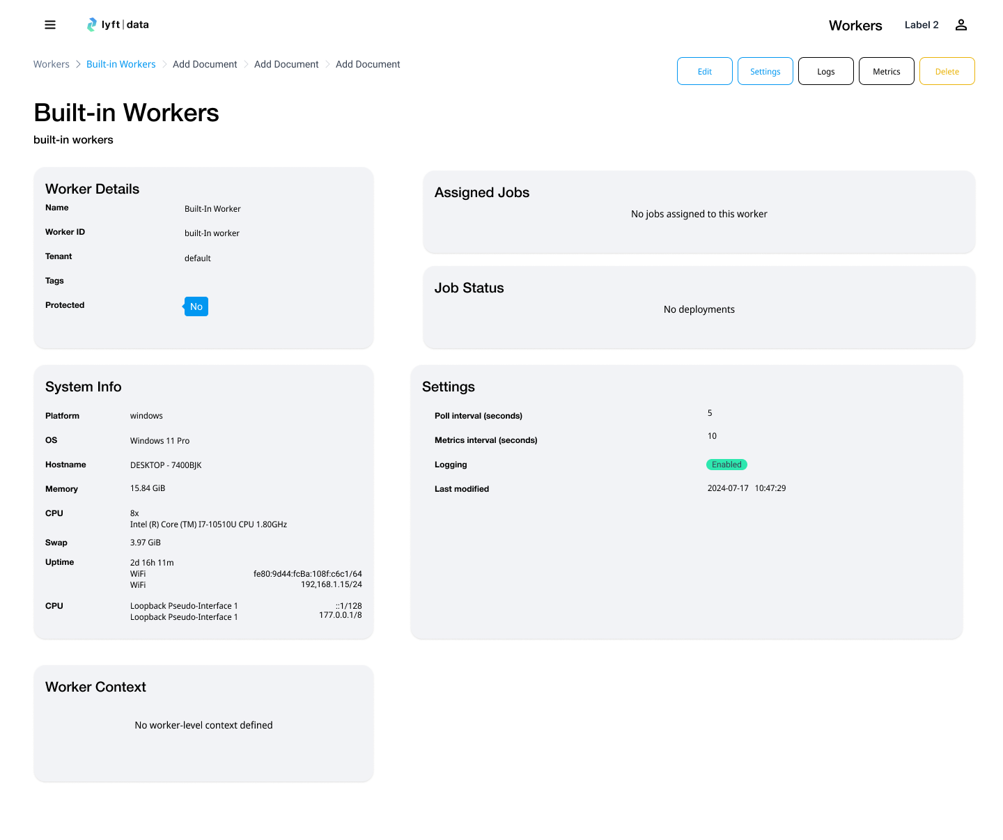Toggle the Protected "No" tag

(x=196, y=306)
